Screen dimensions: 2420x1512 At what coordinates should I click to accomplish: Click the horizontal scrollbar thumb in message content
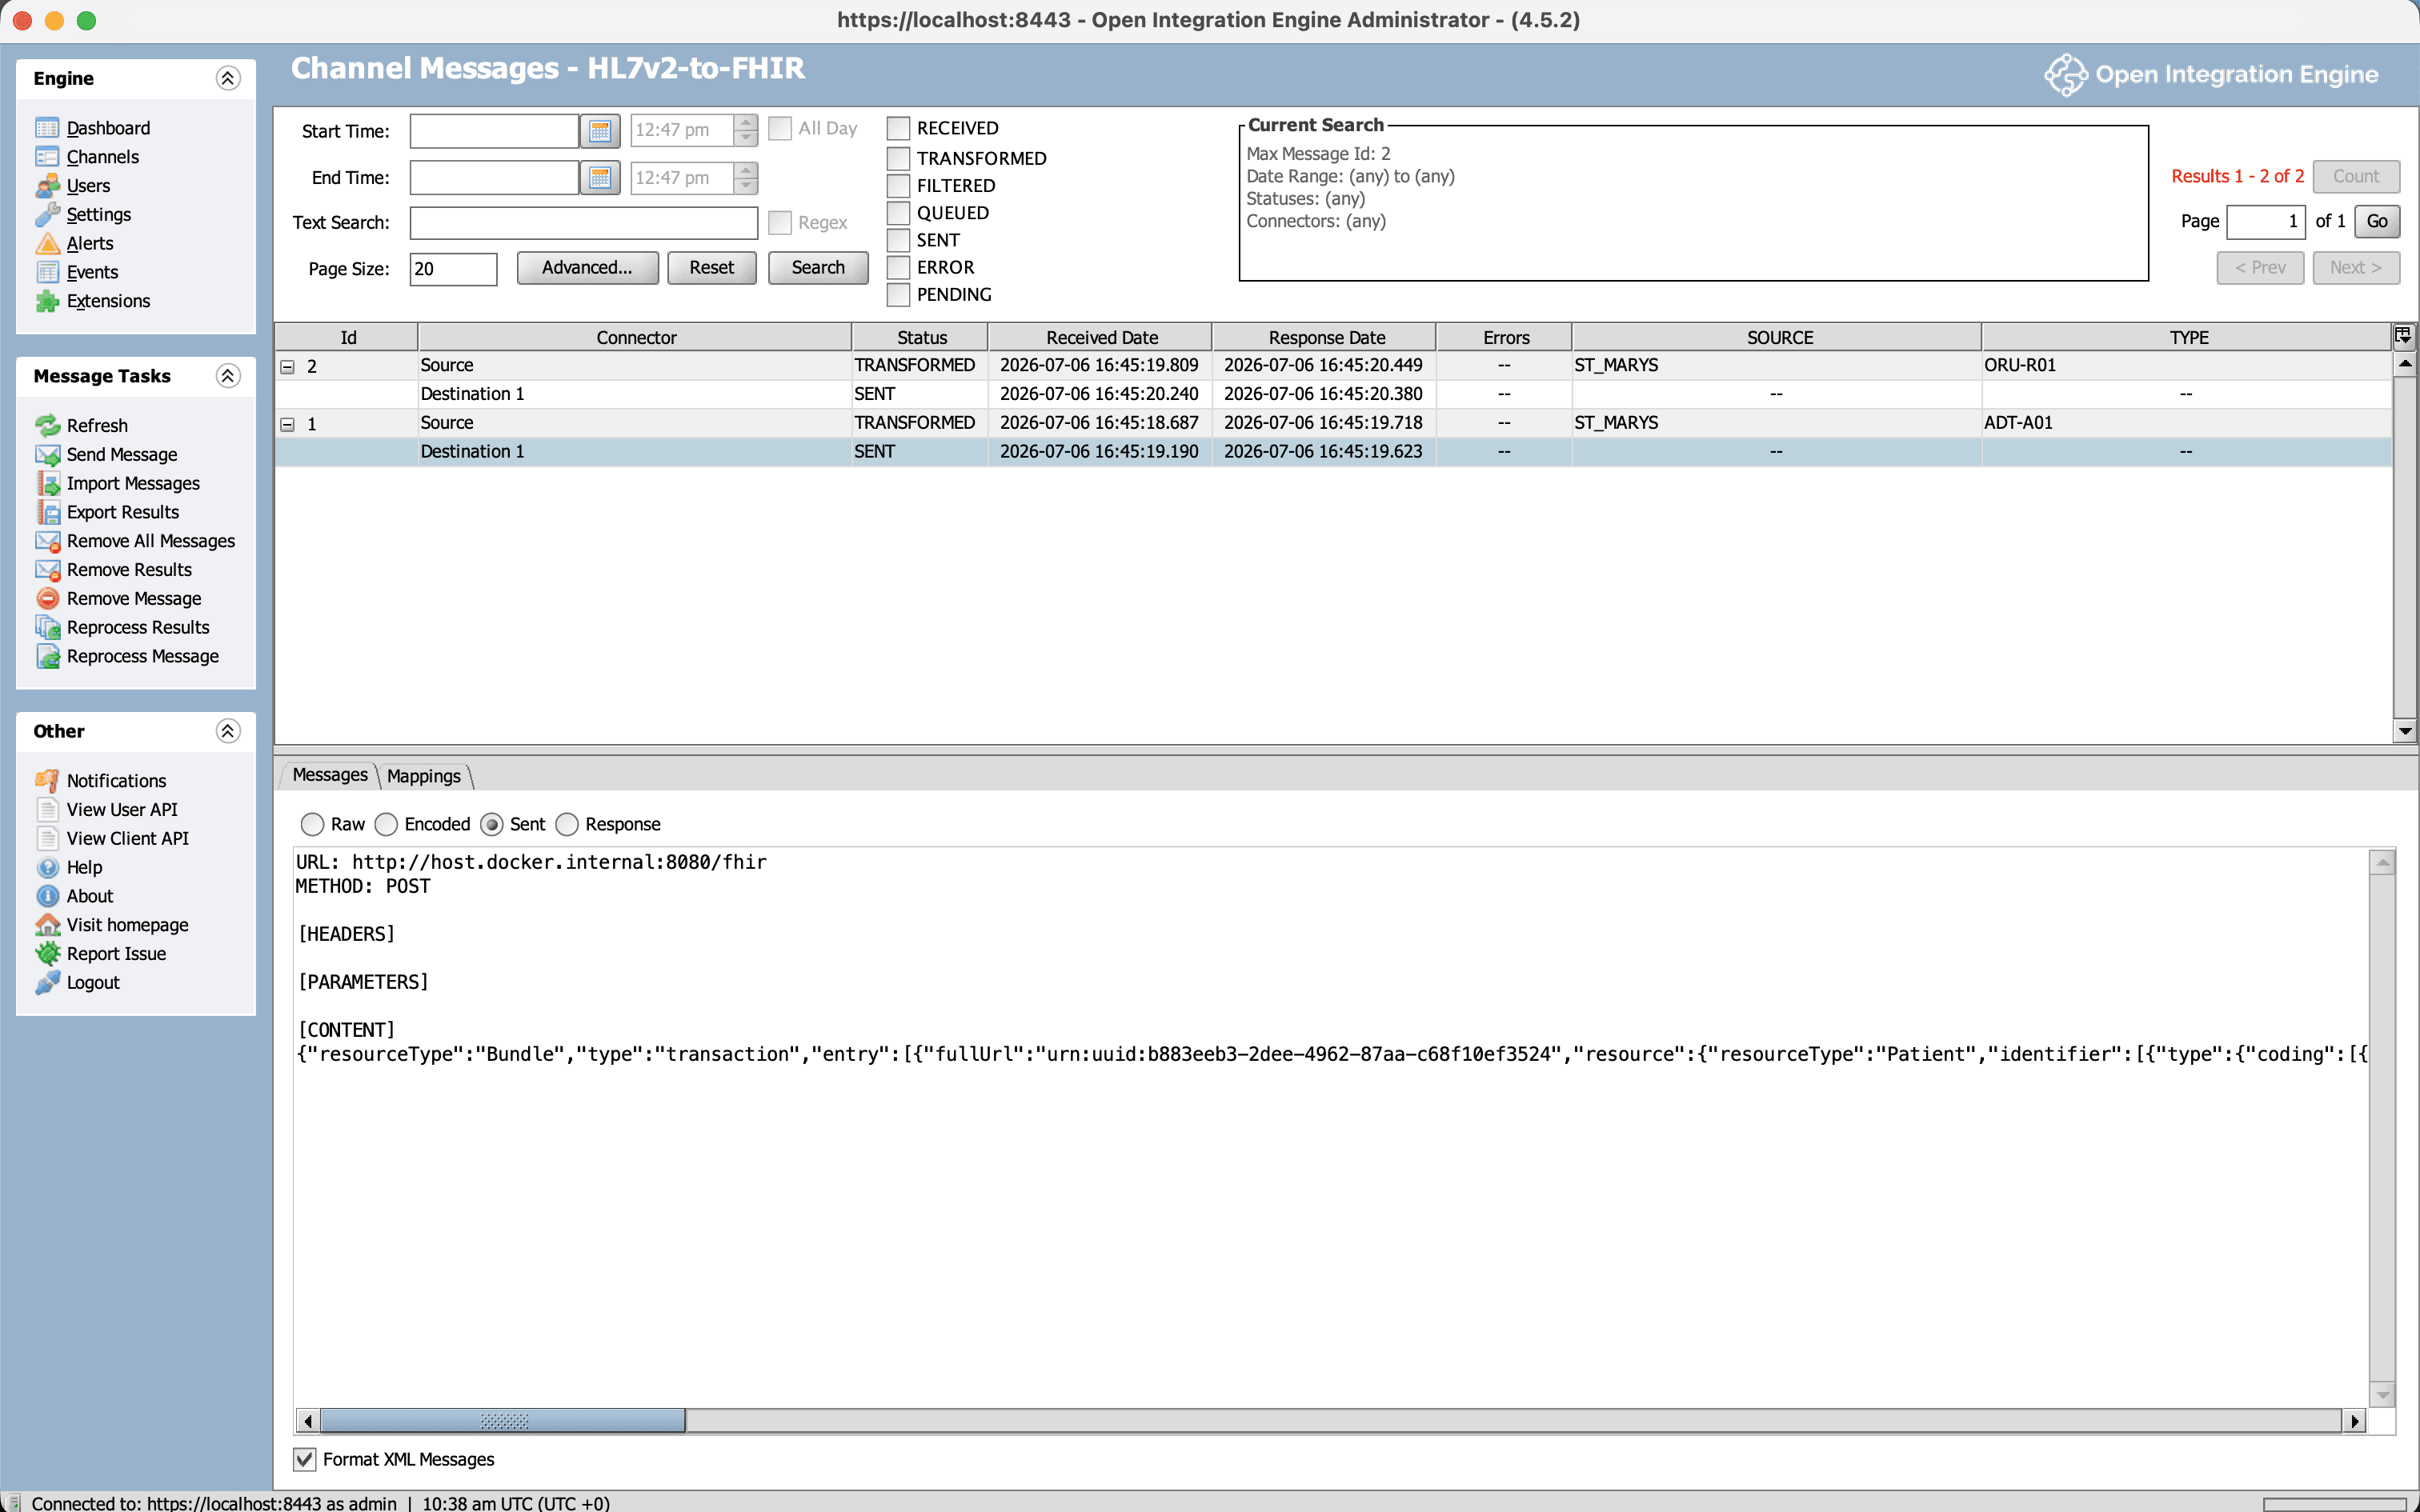click(x=503, y=1421)
